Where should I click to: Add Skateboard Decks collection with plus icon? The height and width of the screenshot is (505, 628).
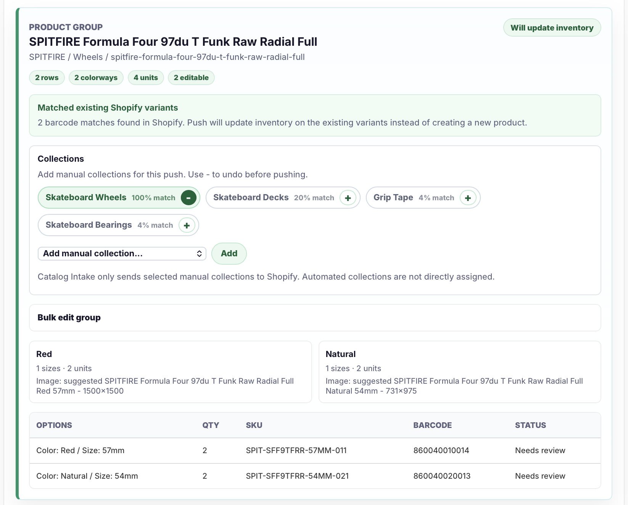[348, 198]
